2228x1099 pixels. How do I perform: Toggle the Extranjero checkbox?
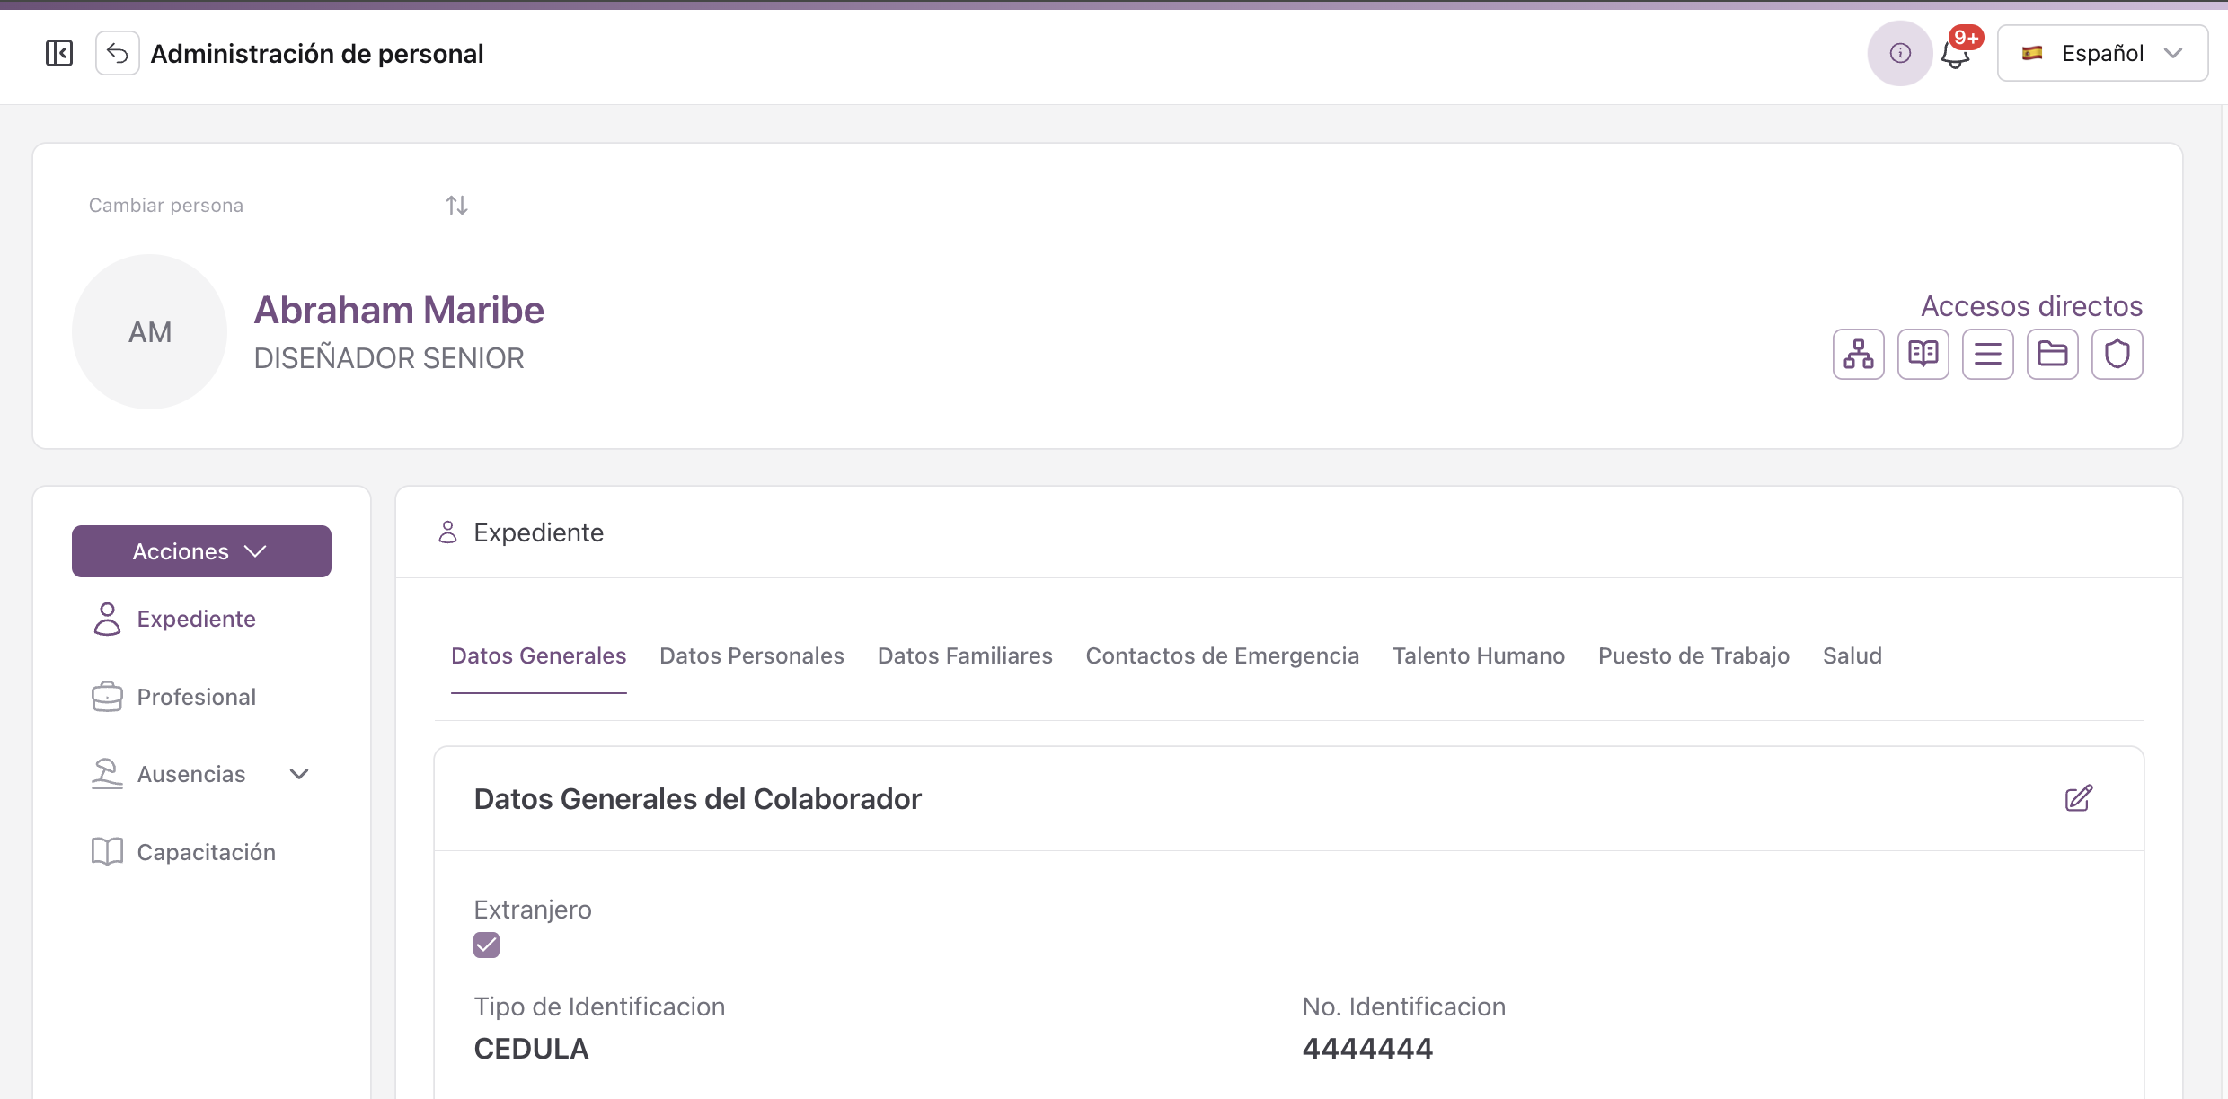pos(487,945)
